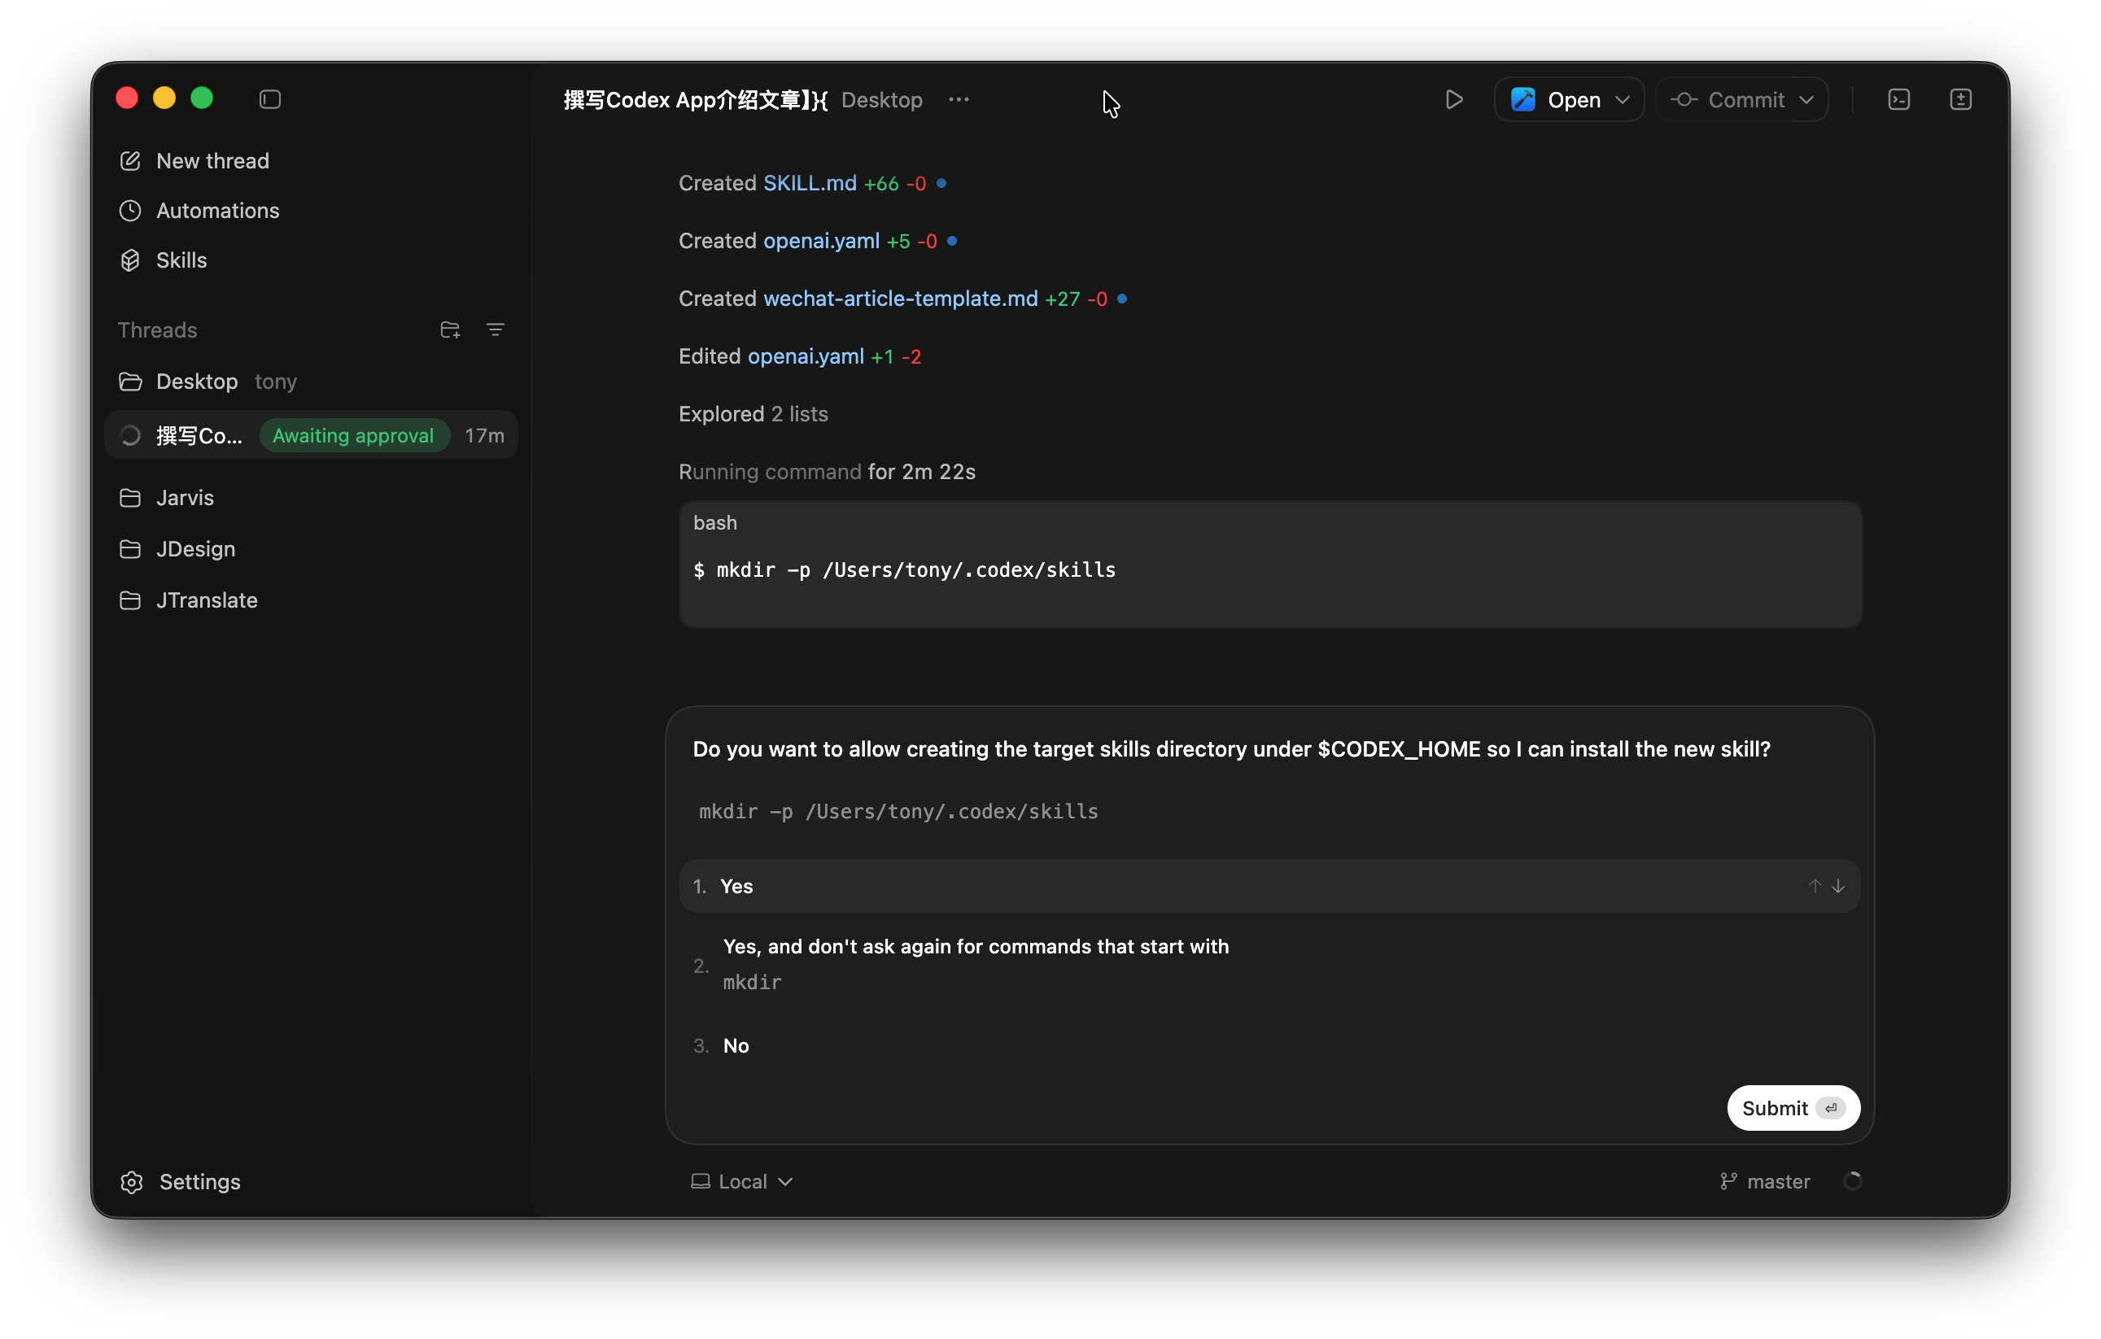Open the threads filter icon
2101x1339 pixels.
[x=495, y=329]
